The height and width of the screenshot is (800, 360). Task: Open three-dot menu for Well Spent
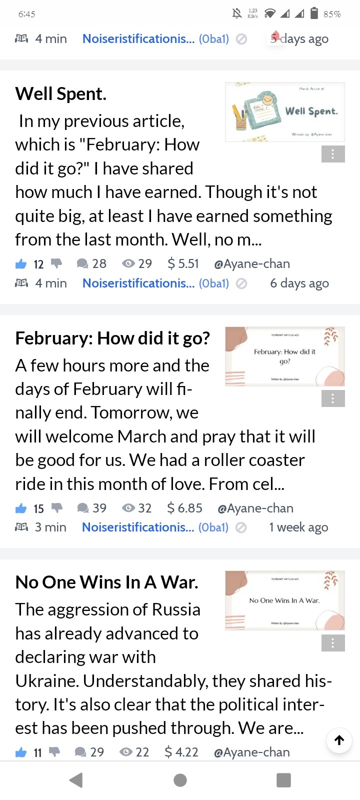click(333, 154)
